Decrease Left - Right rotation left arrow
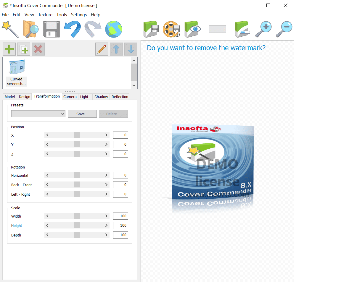Image resolution: width=341 pixels, height=282 pixels. (47, 194)
